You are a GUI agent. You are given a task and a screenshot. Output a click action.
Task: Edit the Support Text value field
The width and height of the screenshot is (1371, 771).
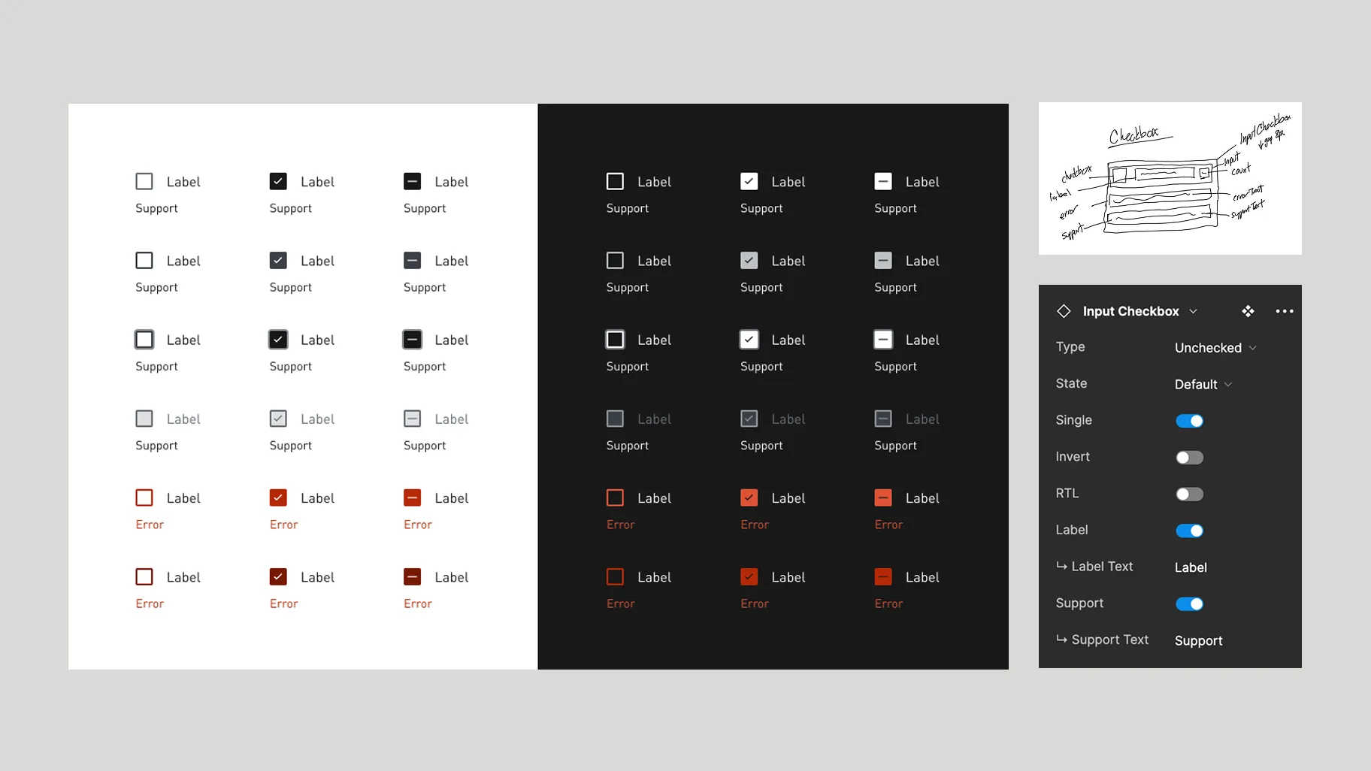pos(1198,640)
